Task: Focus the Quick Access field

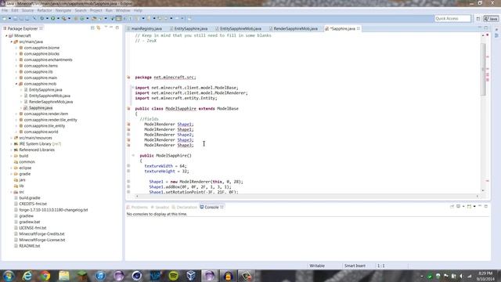Action: pos(452,19)
